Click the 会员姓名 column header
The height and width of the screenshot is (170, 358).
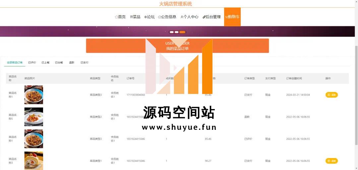(x=115, y=78)
